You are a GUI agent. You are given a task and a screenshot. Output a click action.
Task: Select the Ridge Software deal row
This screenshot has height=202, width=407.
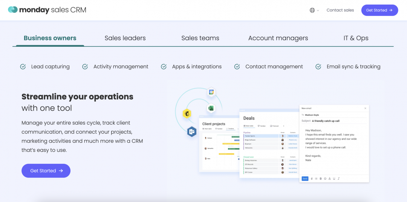tap(271, 140)
